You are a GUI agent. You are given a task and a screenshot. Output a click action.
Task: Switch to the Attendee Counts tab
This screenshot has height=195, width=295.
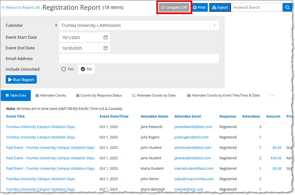point(51,96)
